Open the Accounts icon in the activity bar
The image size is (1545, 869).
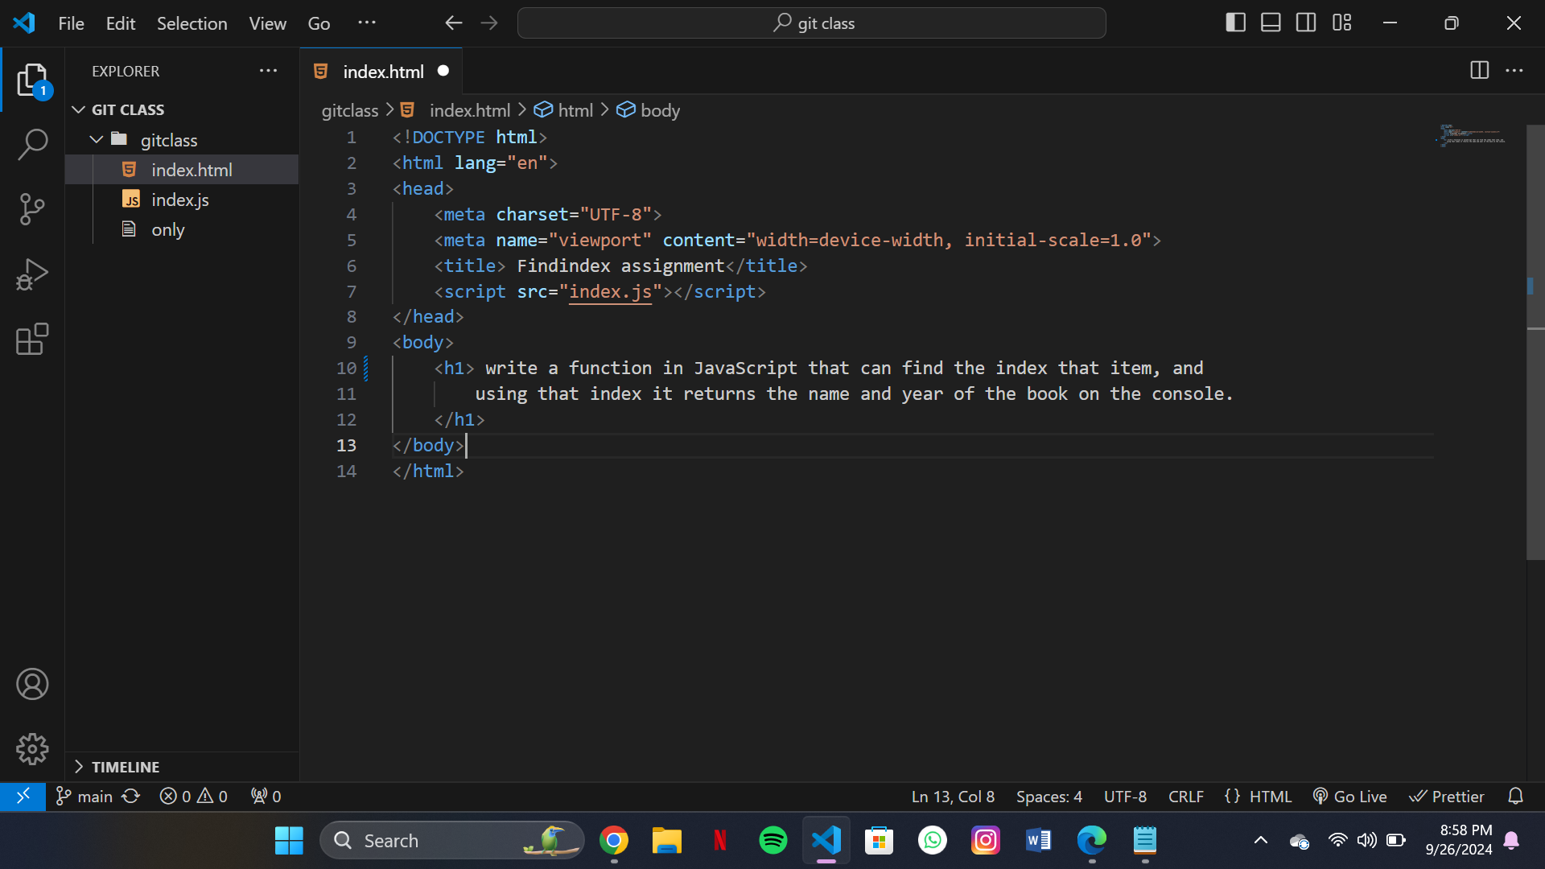tap(32, 684)
